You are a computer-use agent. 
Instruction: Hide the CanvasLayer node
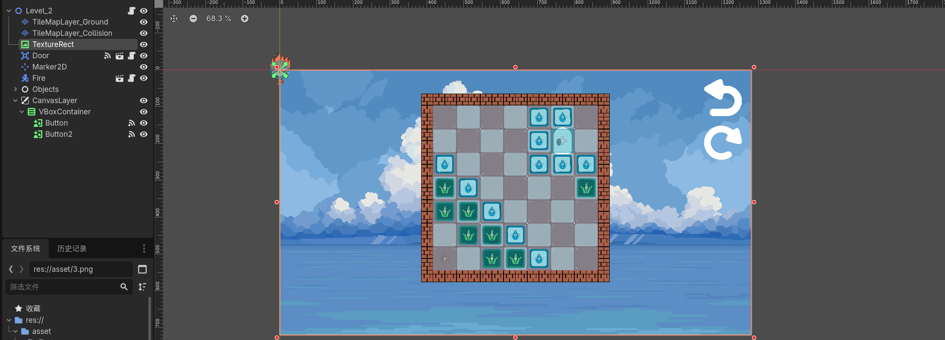[x=144, y=101]
